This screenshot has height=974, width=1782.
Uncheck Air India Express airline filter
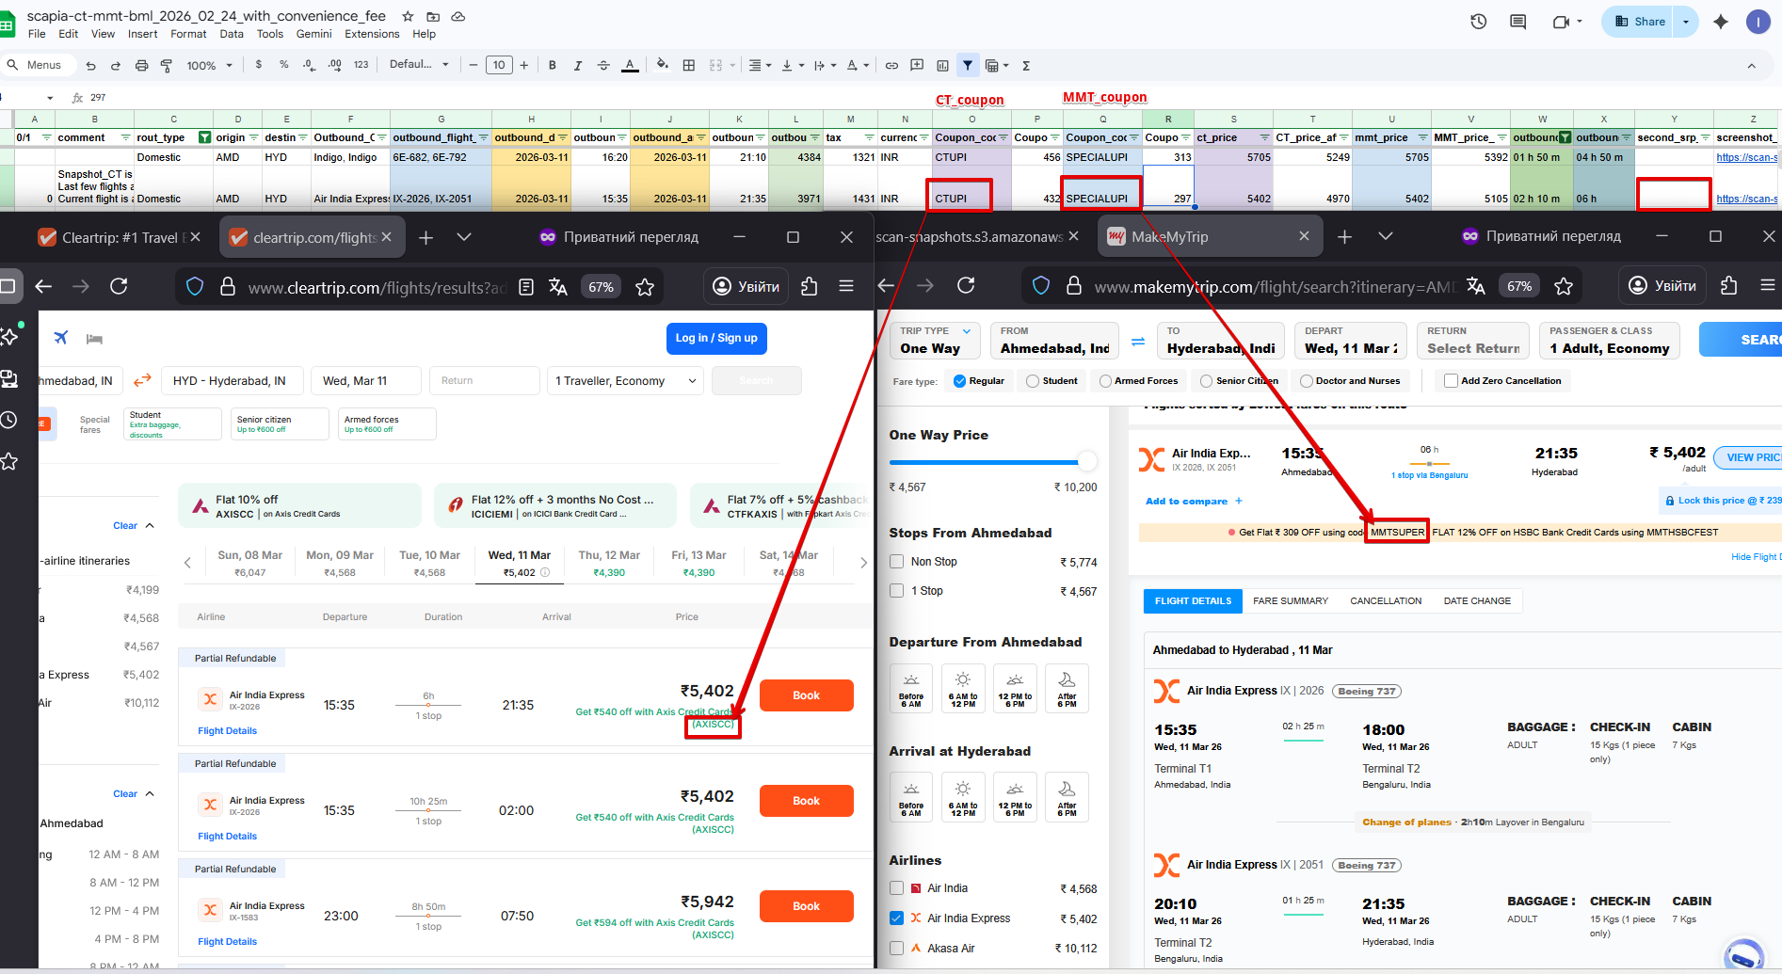coord(896,918)
